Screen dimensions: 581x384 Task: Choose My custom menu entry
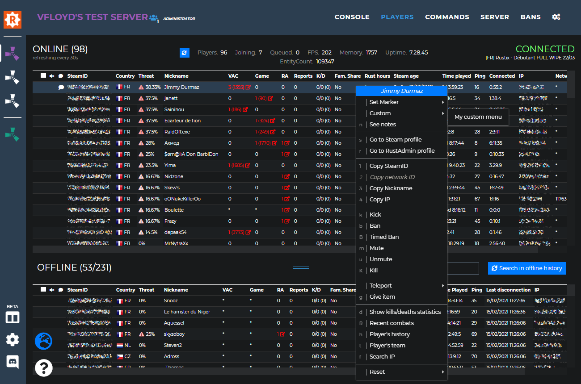coord(478,117)
